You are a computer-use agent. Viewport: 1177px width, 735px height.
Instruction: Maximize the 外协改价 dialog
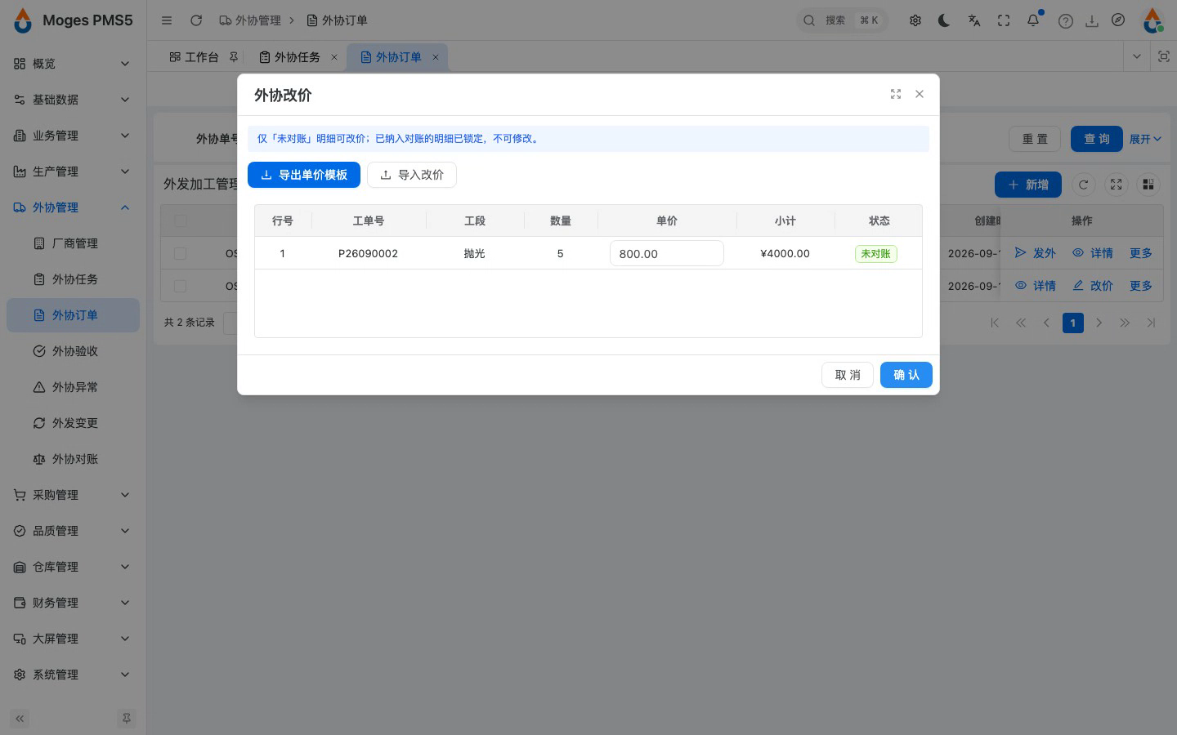click(x=896, y=94)
